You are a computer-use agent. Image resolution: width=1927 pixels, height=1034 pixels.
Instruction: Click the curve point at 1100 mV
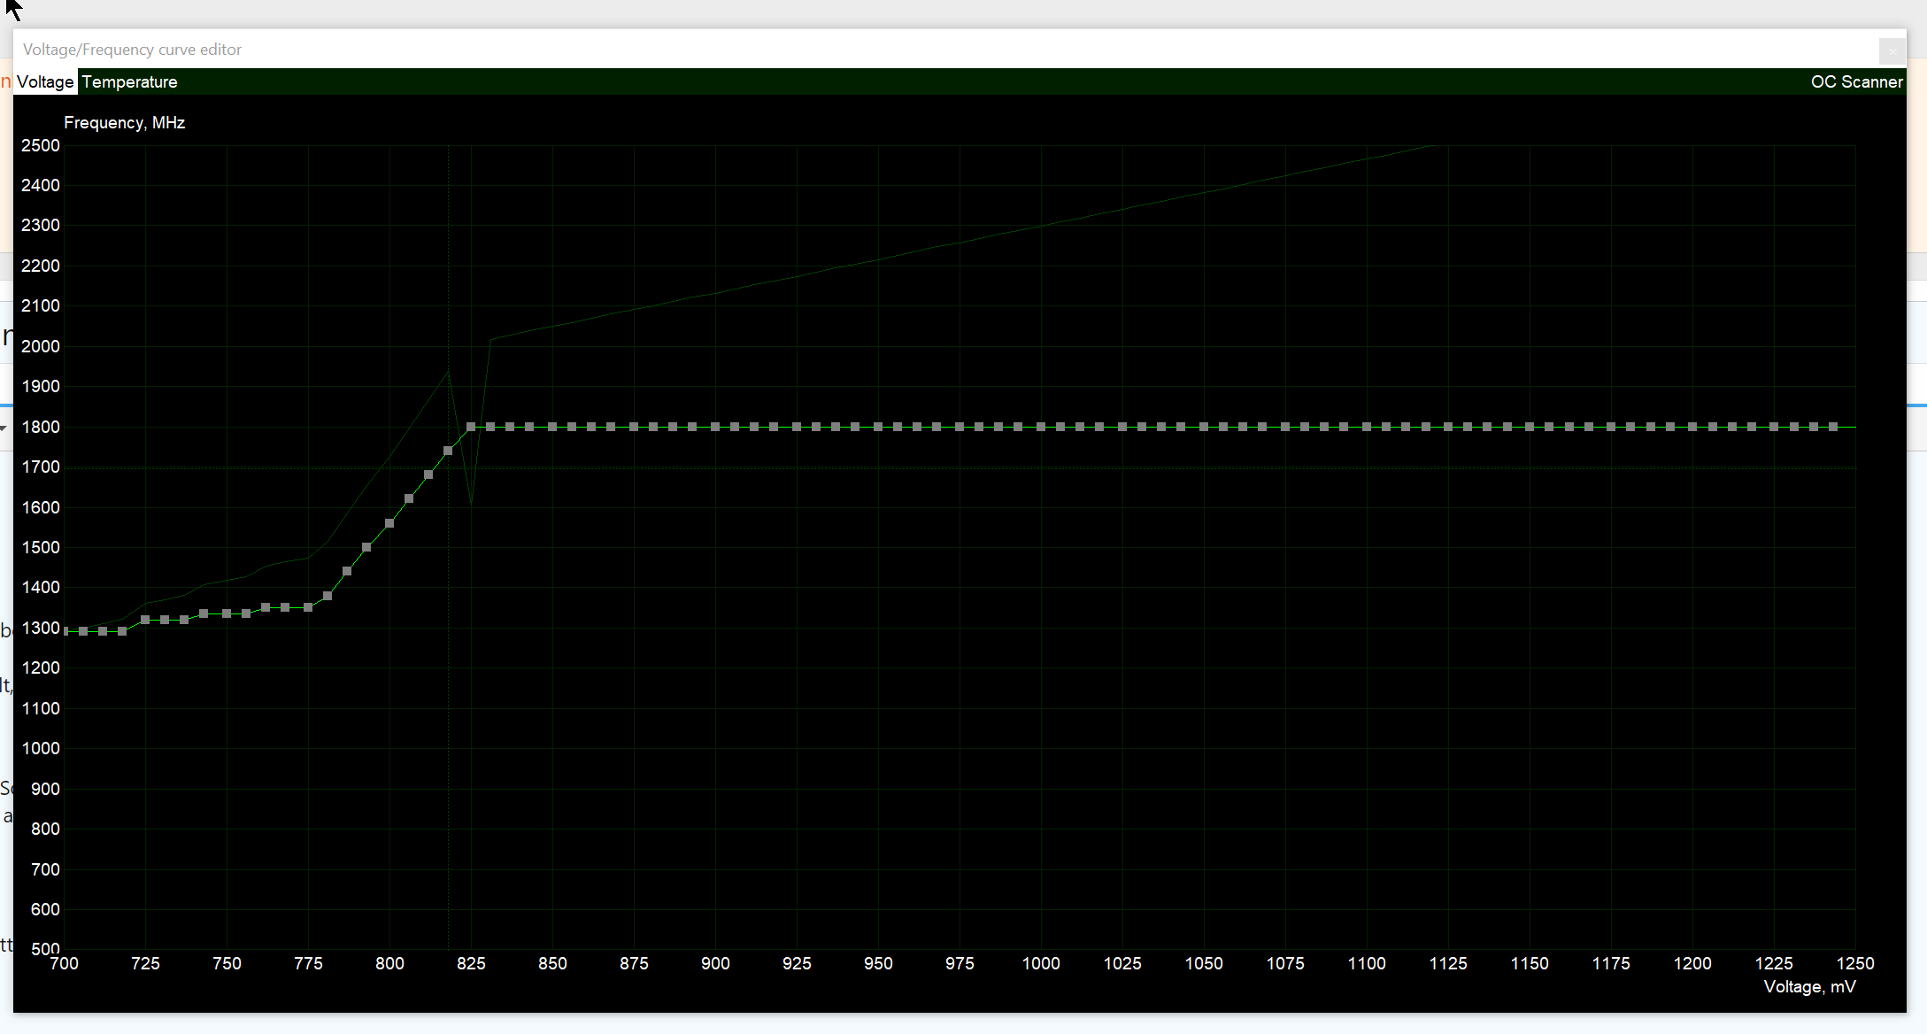[x=1367, y=427]
